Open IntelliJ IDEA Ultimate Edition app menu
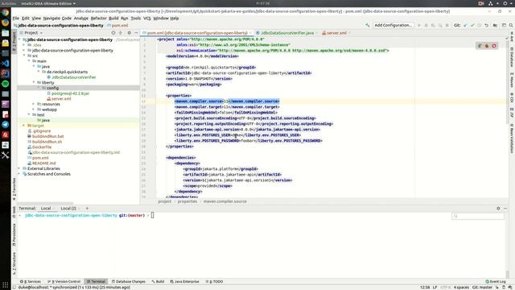The height and width of the screenshot is (290, 515). click(48, 3)
